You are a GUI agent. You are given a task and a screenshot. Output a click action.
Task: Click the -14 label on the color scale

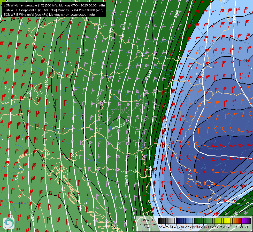[x=225, y=227]
